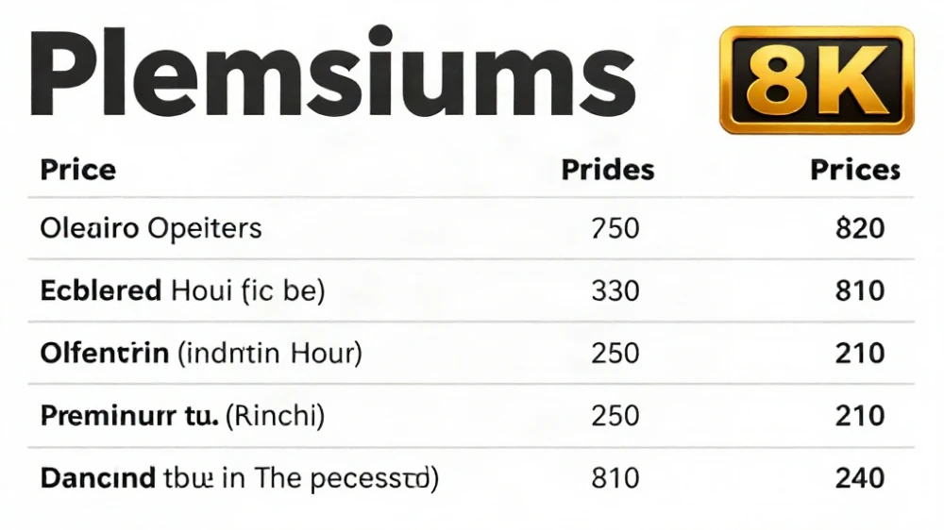944x530 pixels.
Task: Click the 750 value for Oleairo Opeiters
Action: tap(615, 228)
